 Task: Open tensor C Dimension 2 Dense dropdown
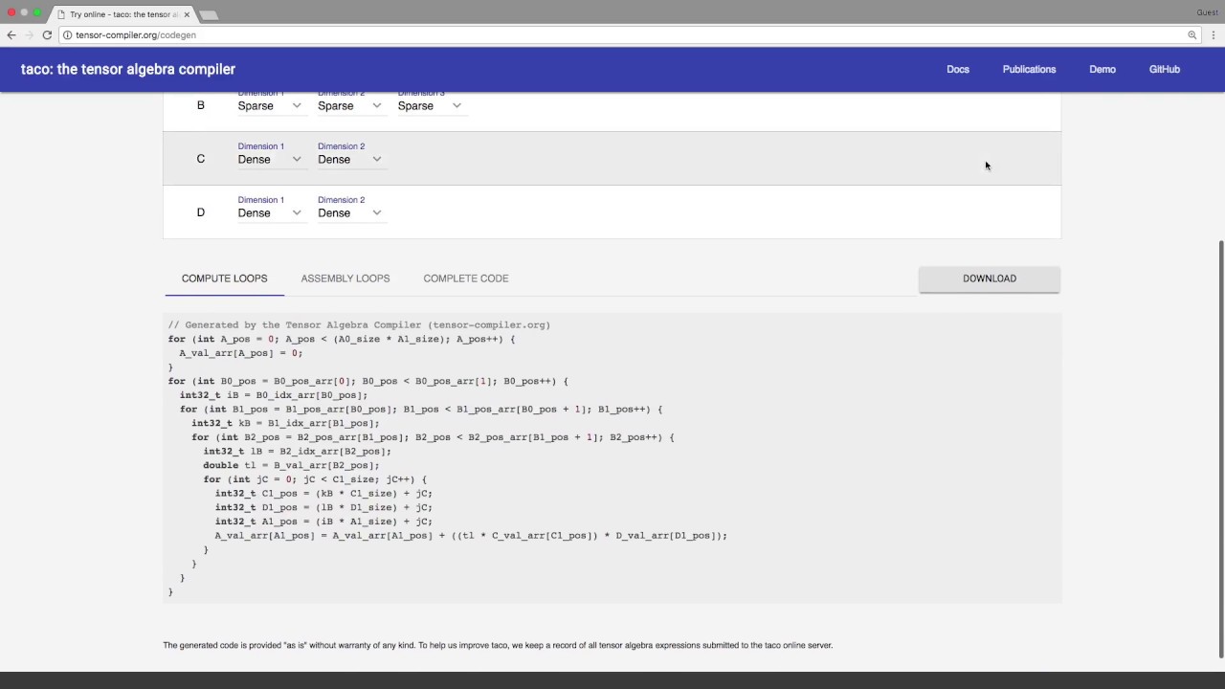(x=350, y=159)
